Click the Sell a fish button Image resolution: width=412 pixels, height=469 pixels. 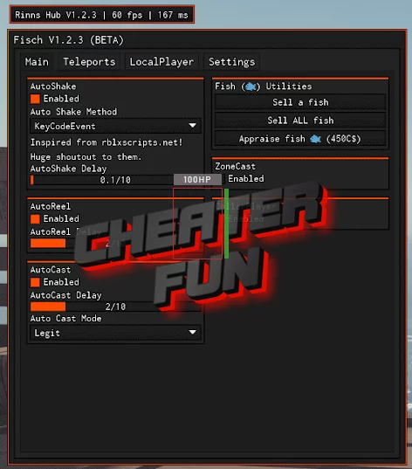[x=300, y=102]
